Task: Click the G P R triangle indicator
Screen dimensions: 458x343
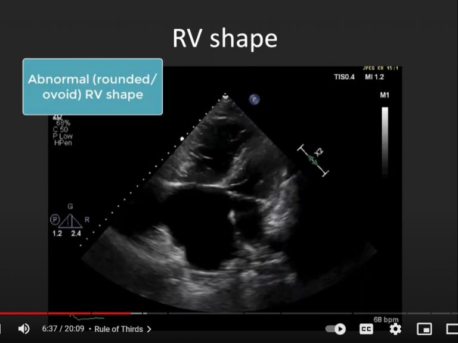Action: click(x=70, y=220)
